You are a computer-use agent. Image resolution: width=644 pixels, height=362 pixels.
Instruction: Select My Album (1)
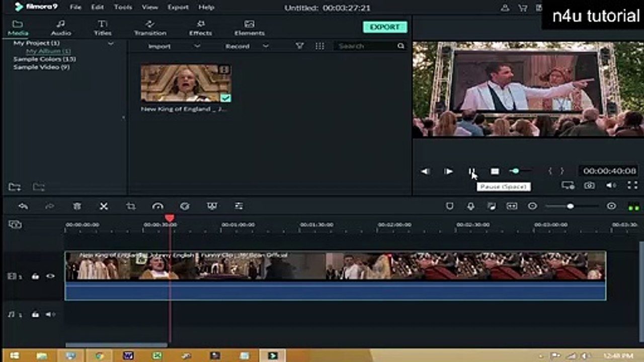pyautogui.click(x=48, y=51)
